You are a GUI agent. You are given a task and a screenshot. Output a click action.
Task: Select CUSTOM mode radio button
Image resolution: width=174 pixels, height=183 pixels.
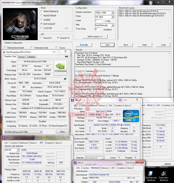[41, 28]
